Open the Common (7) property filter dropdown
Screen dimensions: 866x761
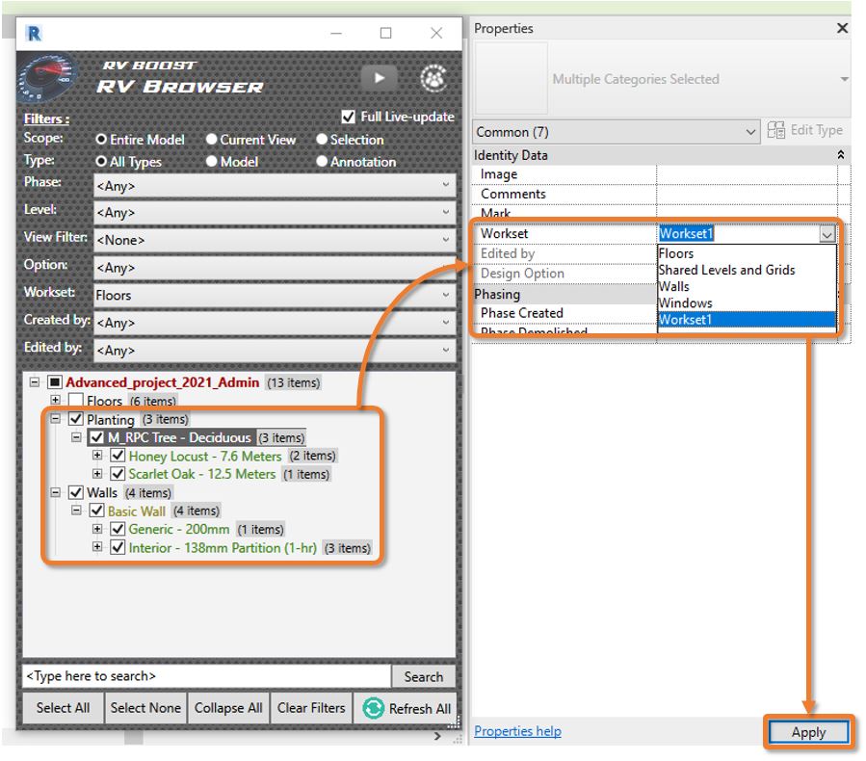click(x=616, y=132)
